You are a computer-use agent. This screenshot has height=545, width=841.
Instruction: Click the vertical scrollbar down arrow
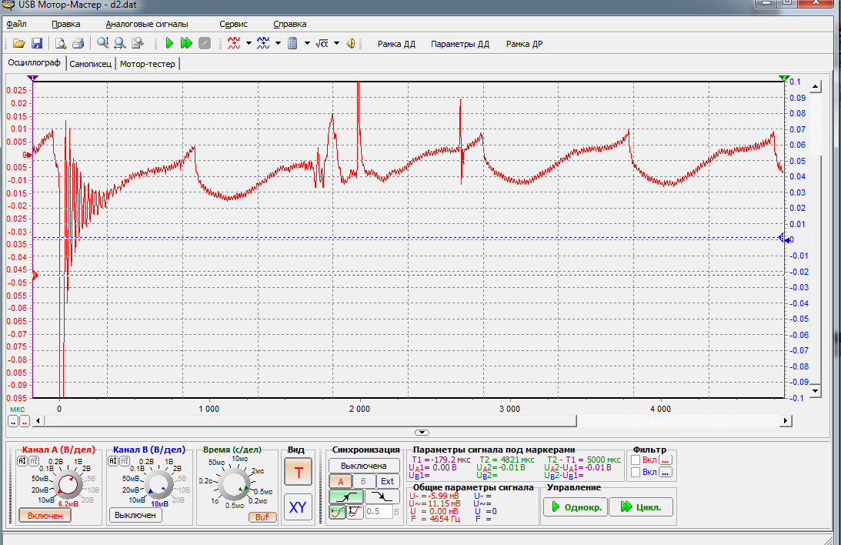click(x=816, y=391)
